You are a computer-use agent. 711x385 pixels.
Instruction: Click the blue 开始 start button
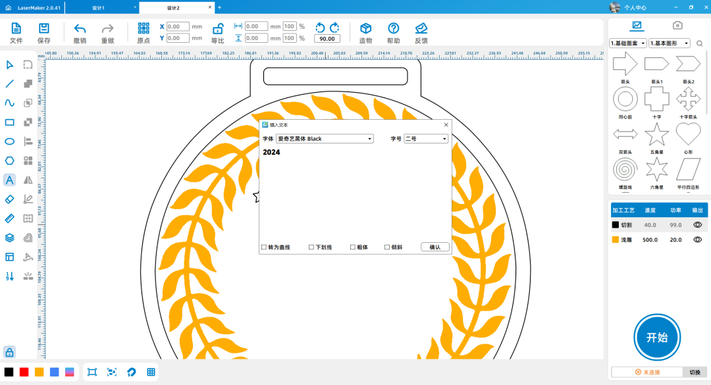[x=656, y=338]
